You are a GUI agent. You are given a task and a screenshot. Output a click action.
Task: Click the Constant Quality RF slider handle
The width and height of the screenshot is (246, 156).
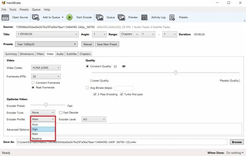(x=176, y=73)
